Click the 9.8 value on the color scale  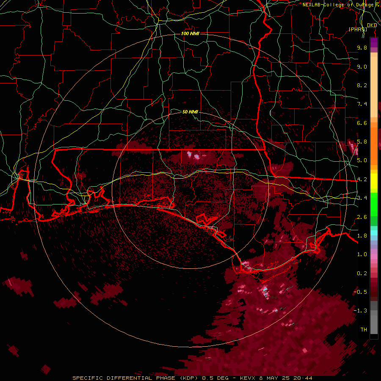[362, 47]
